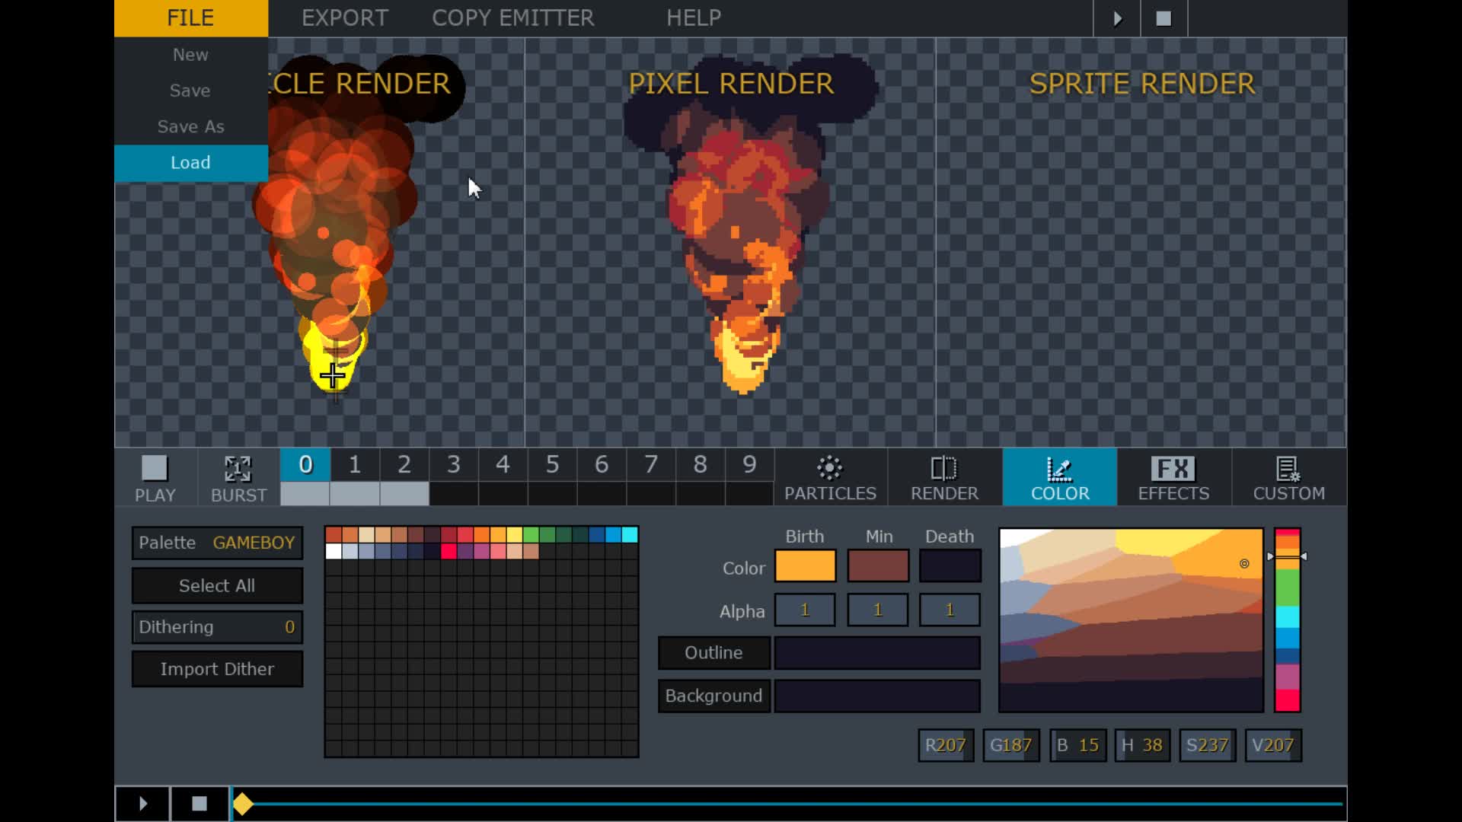This screenshot has height=822, width=1462.
Task: Open the Render settings tab icon
Action: pyautogui.click(x=943, y=468)
